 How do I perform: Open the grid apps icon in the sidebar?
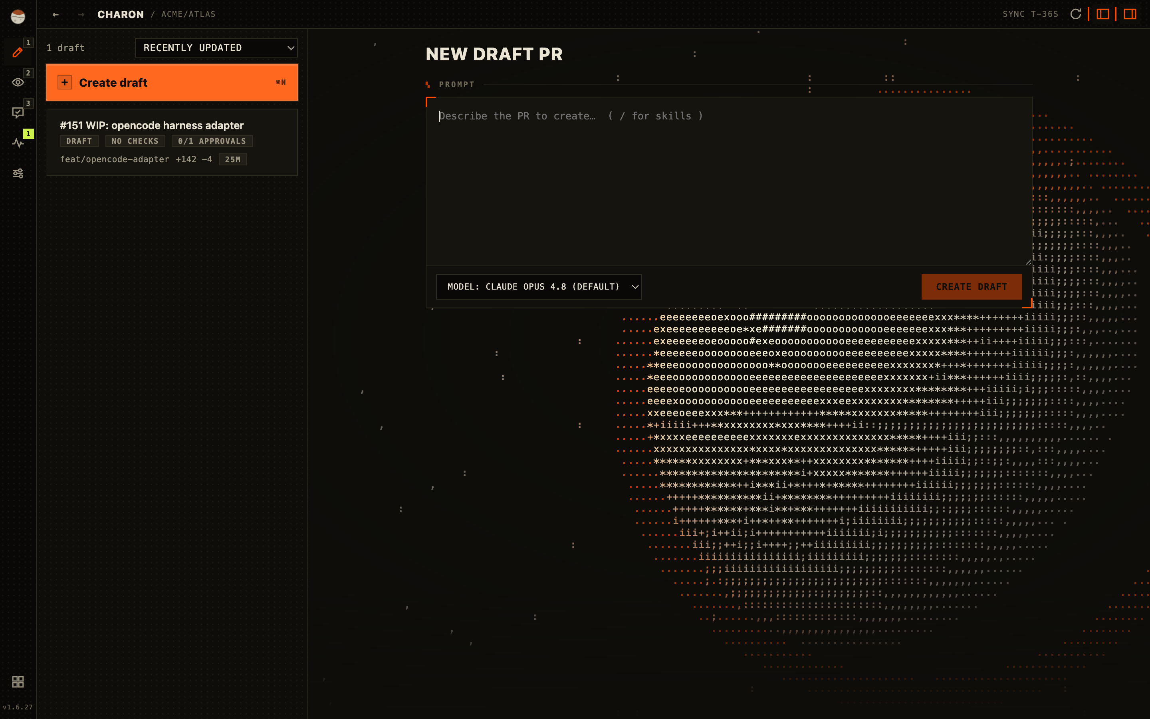point(18,682)
